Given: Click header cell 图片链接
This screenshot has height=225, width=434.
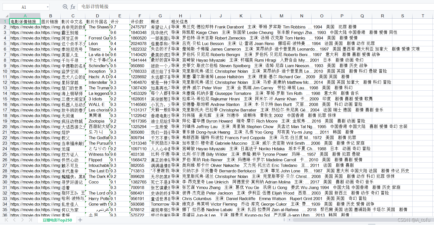Looking at the screenshot, I should [x=50, y=21].
